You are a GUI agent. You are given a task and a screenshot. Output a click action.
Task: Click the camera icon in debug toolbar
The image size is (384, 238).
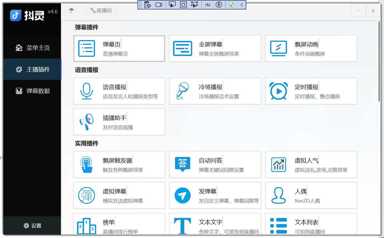click(159, 4)
